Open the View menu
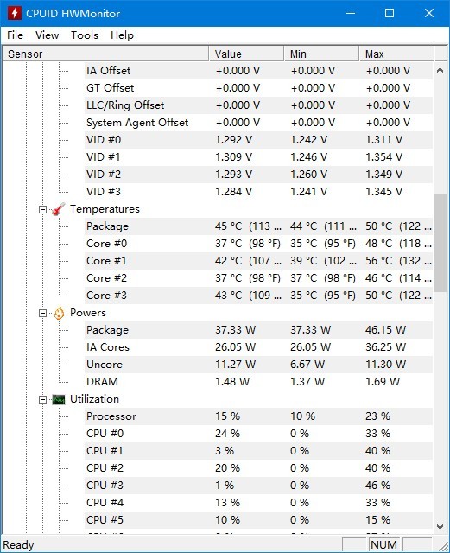 [x=47, y=35]
